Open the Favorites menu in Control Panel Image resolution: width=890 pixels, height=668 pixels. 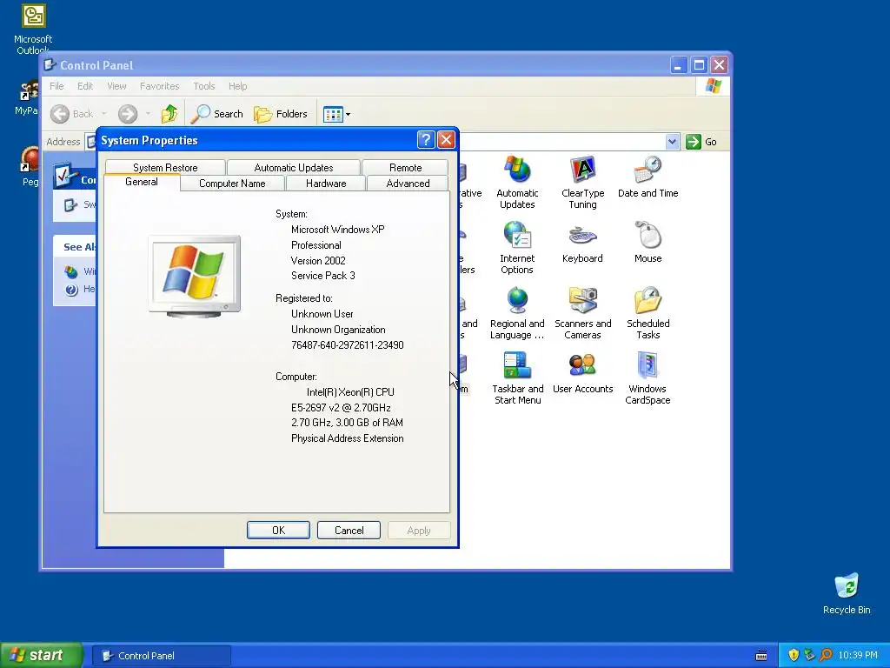(160, 86)
